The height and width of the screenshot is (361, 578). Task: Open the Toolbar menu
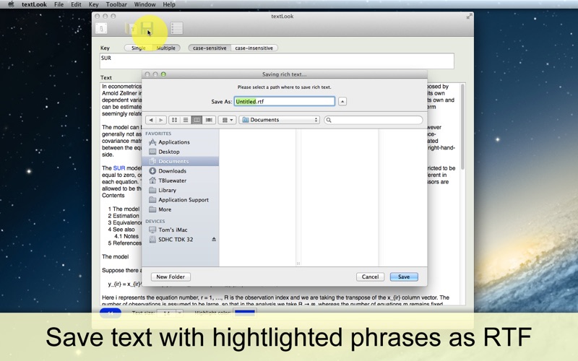click(116, 4)
